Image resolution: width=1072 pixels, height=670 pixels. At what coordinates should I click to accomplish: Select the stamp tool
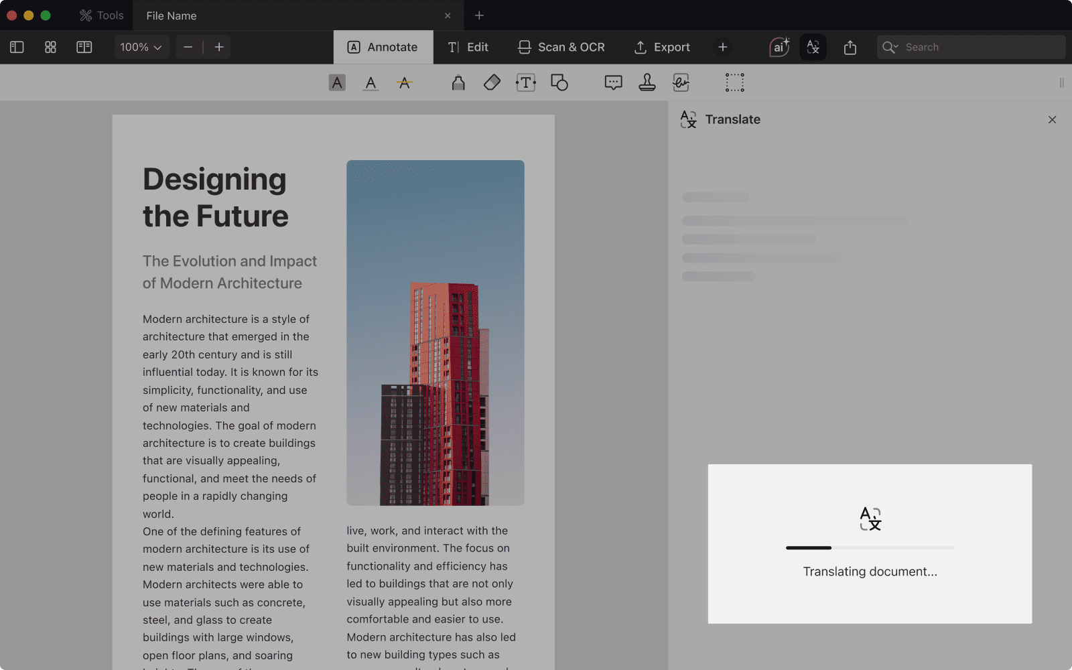[647, 82]
